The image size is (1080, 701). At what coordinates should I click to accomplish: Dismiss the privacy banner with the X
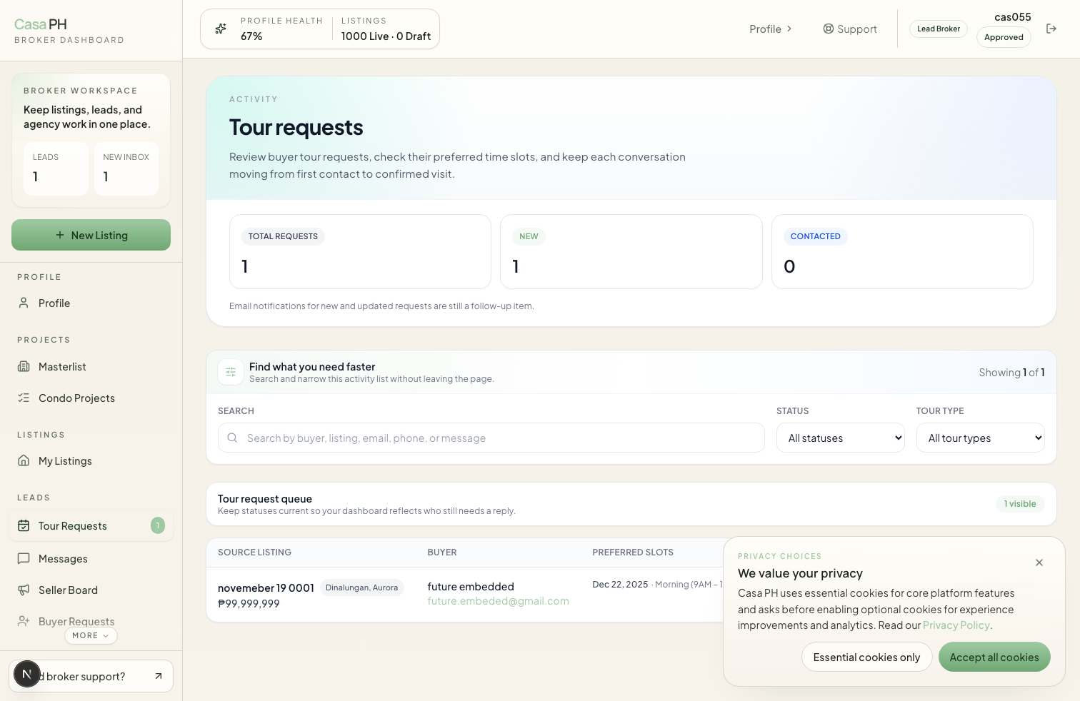tap(1039, 563)
